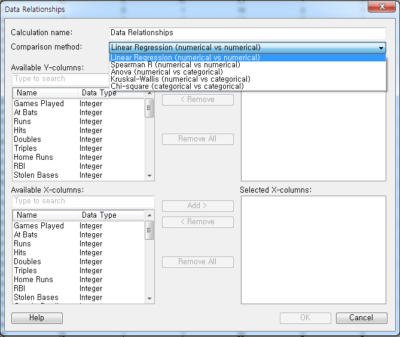Click the Selected X-columns list box
Screen dimensions: 400x337
click(x=313, y=250)
